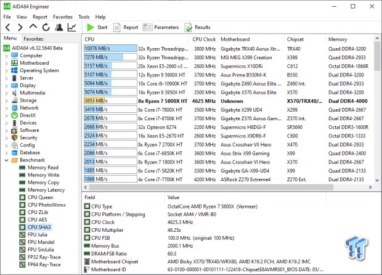Screen dimensions: 382x275
Task: Click the Refresh icon in toolbar
Action: point(46,27)
